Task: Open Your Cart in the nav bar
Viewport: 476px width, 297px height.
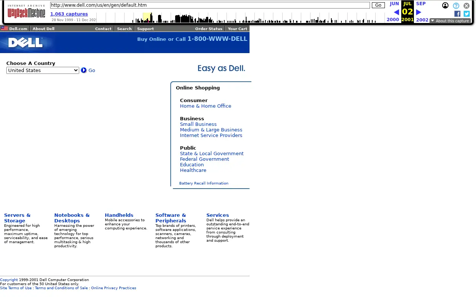Action: [237, 29]
